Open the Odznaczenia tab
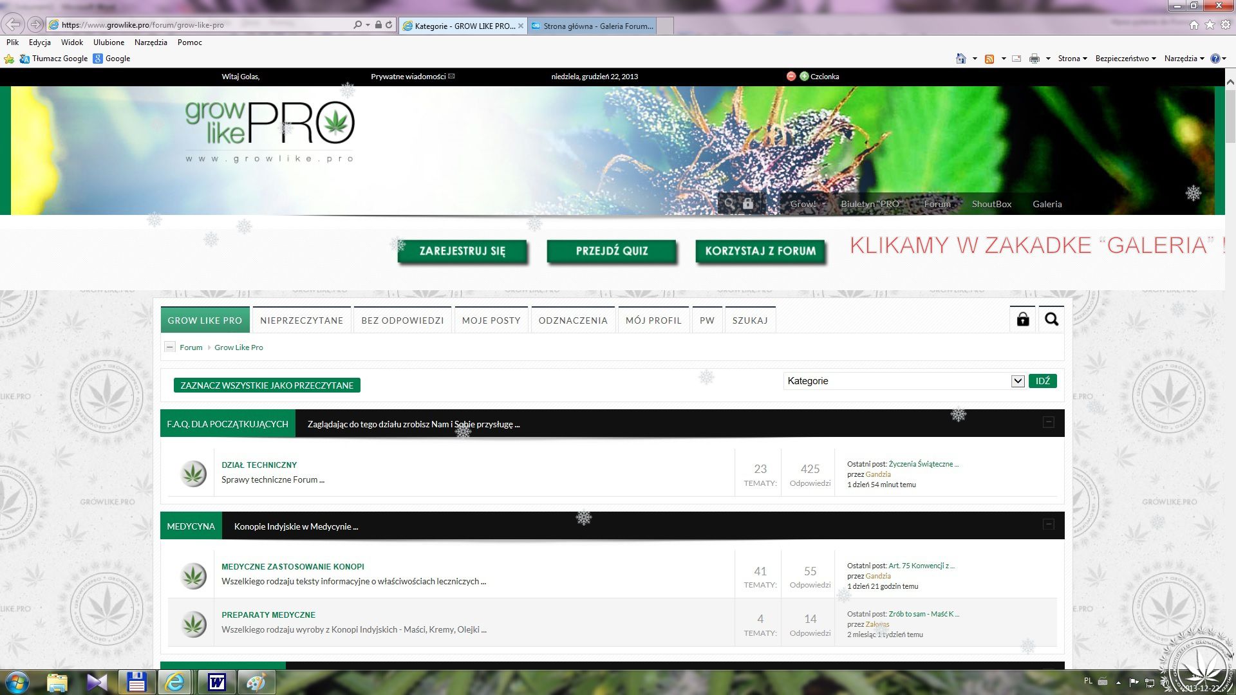Image resolution: width=1236 pixels, height=695 pixels. coord(573,320)
